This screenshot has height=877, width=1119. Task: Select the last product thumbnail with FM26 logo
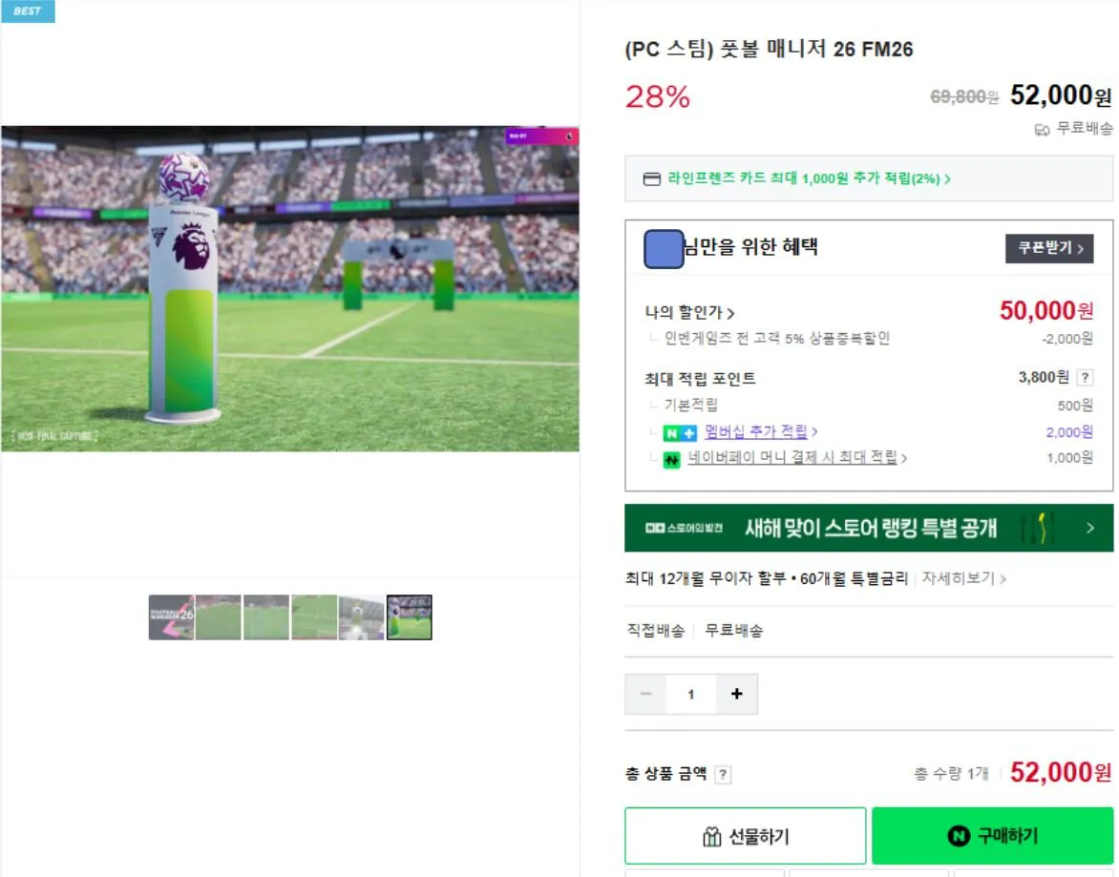[410, 616]
